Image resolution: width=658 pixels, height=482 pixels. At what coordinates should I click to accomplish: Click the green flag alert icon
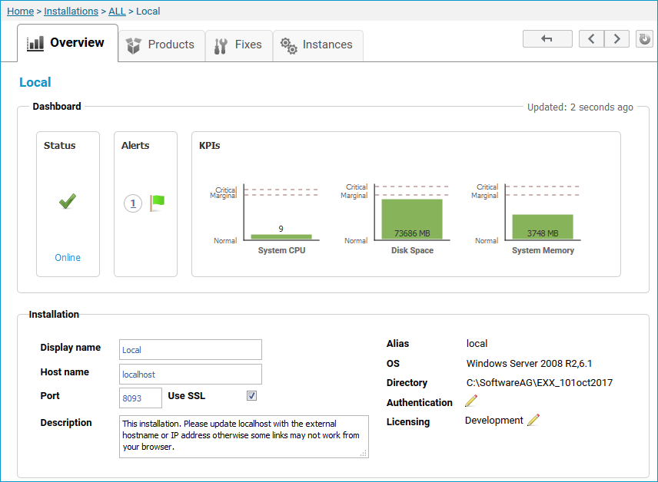158,203
